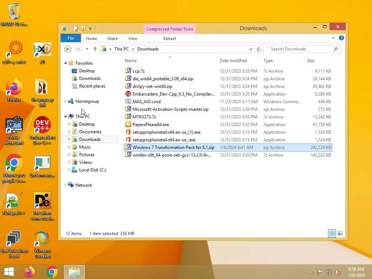Open the HxD desktop shortcut
This screenshot has height=279, width=372.
42,53
